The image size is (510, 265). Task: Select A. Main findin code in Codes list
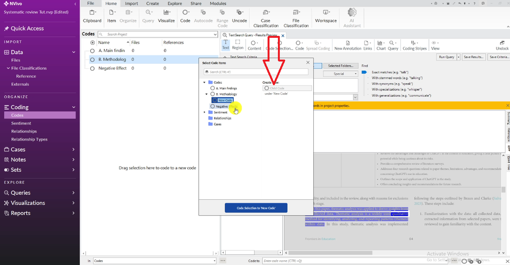[x=112, y=50]
